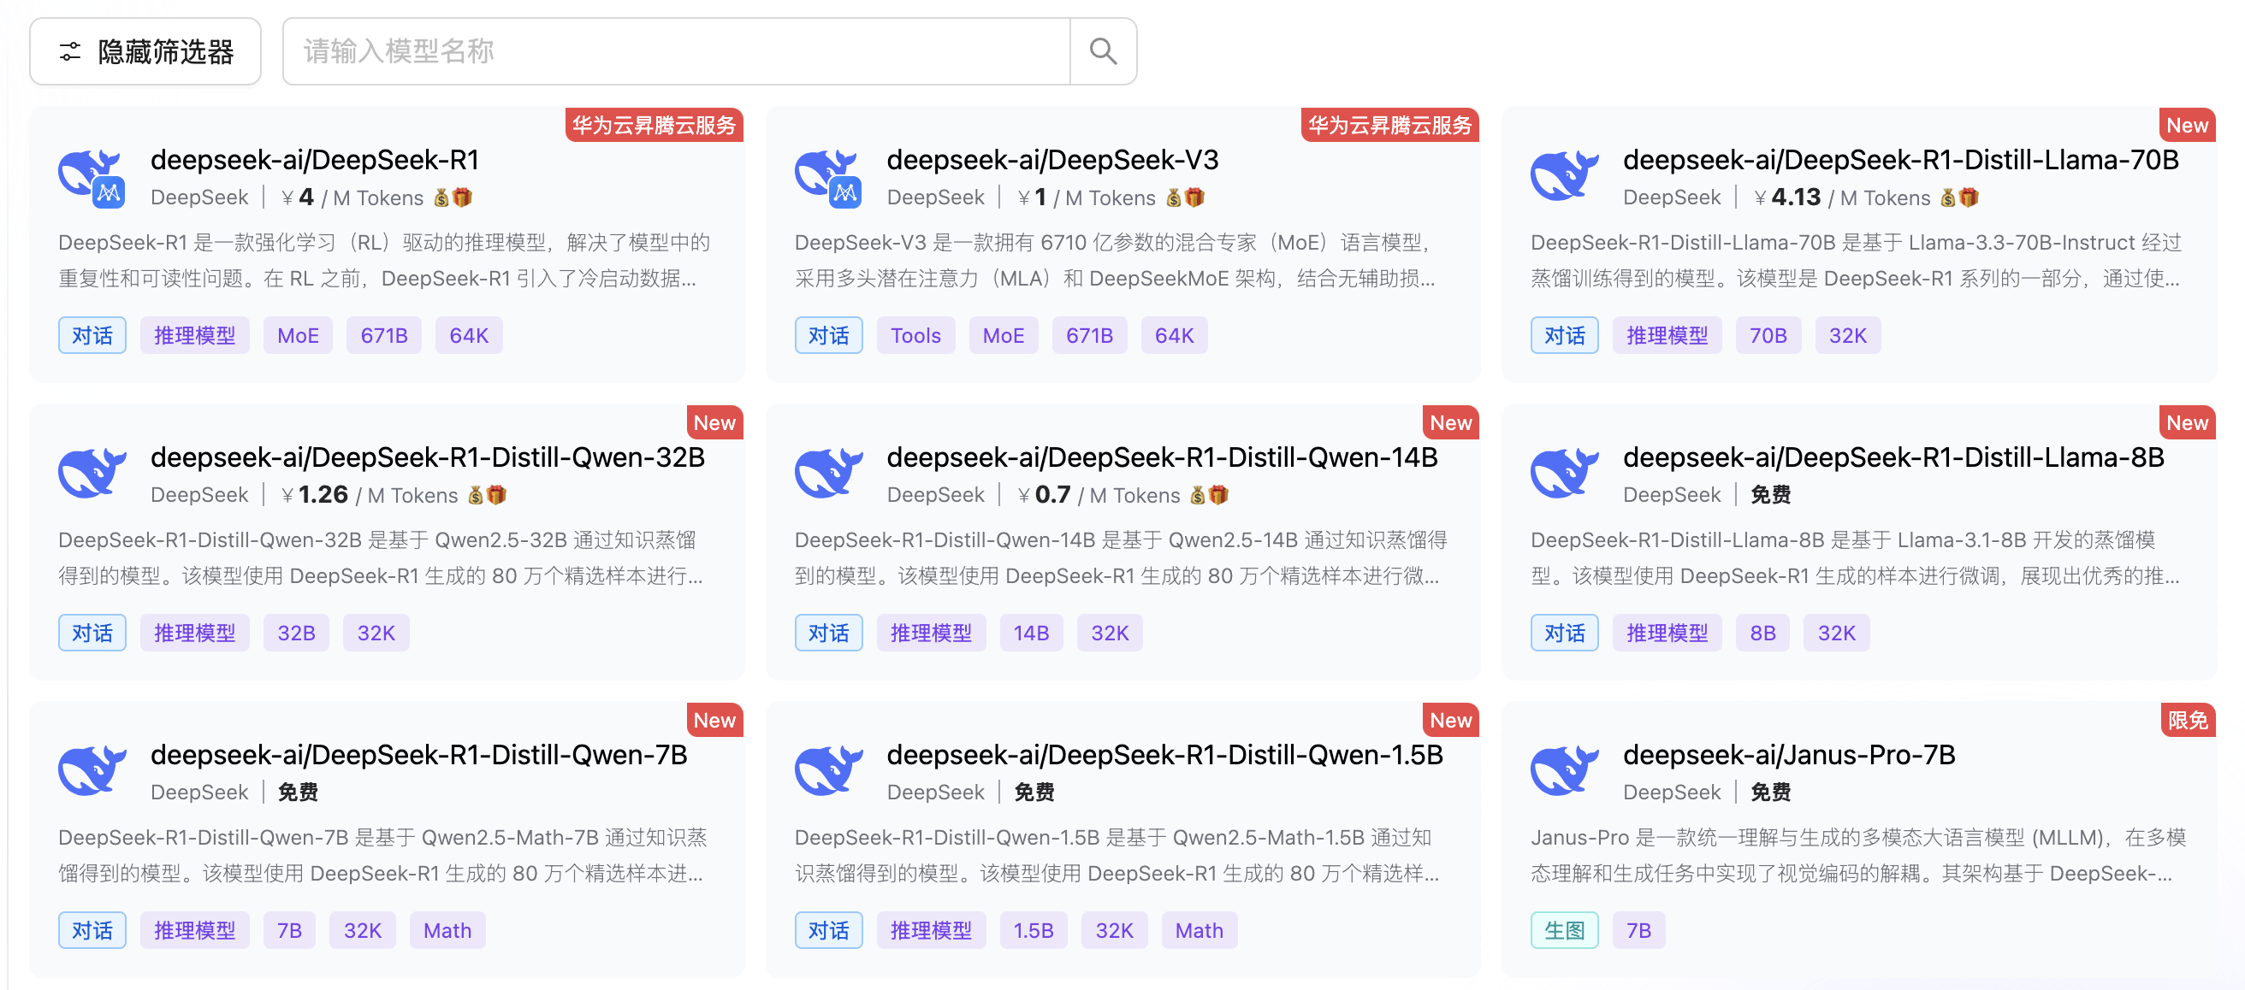Click the New badge on R1-Distill-Llama-8B

coord(2188,423)
